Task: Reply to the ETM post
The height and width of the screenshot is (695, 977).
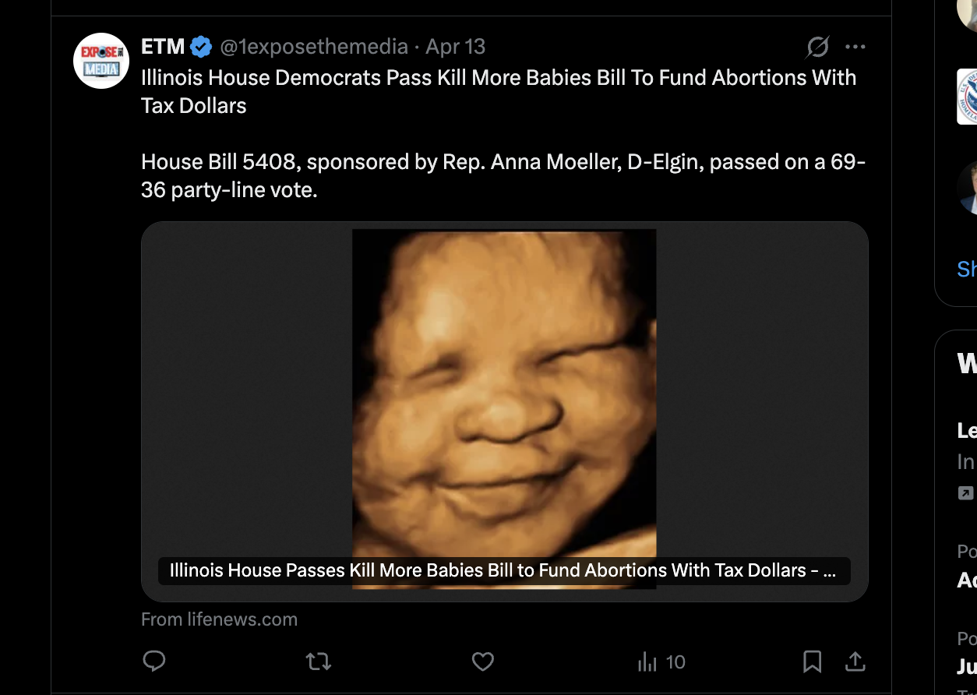Action: click(x=154, y=661)
